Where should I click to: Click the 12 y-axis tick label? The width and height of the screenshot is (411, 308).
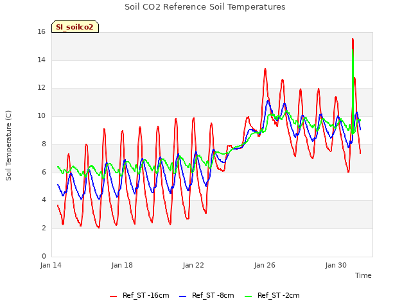(41, 88)
